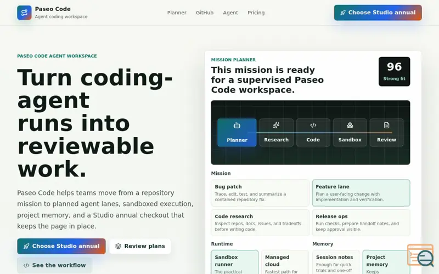
Task: Select Managed cloud runtime option
Action: pyautogui.click(x=285, y=262)
